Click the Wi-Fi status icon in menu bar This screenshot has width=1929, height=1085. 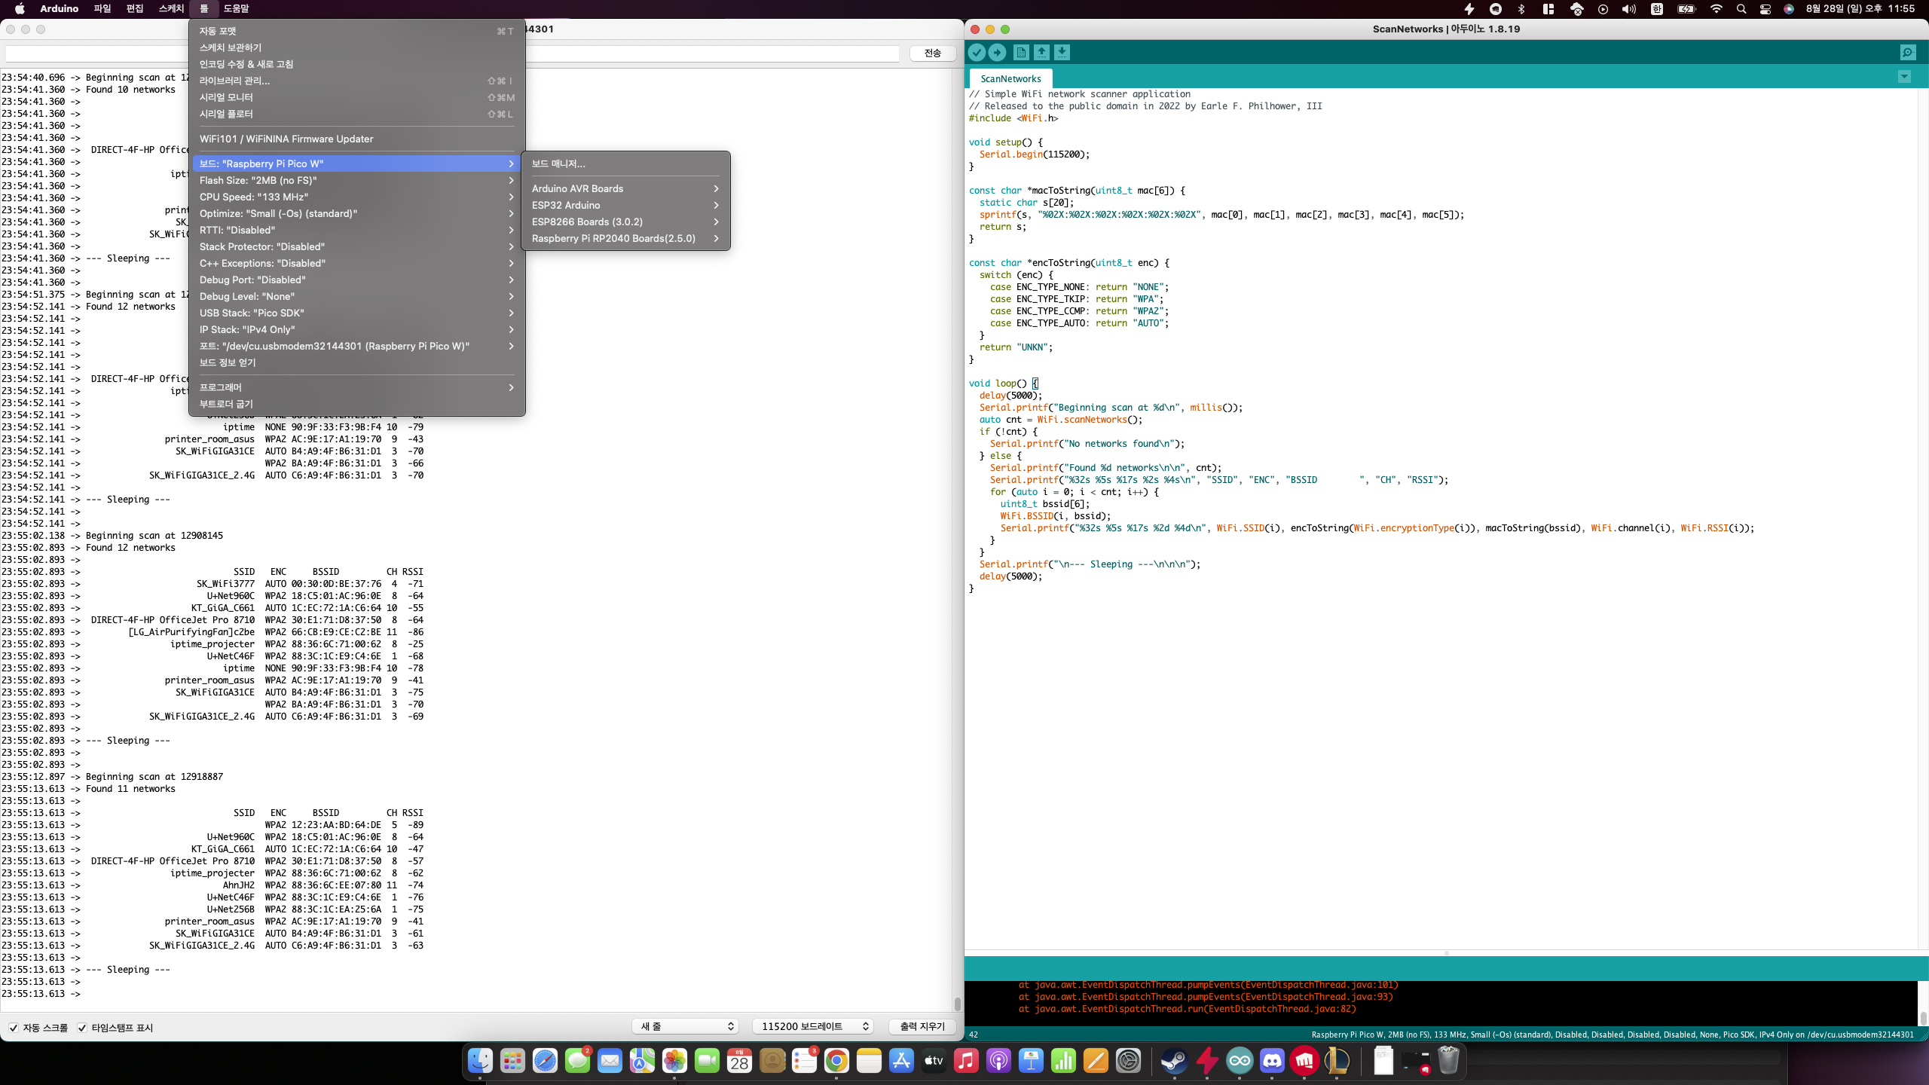[x=1716, y=9]
